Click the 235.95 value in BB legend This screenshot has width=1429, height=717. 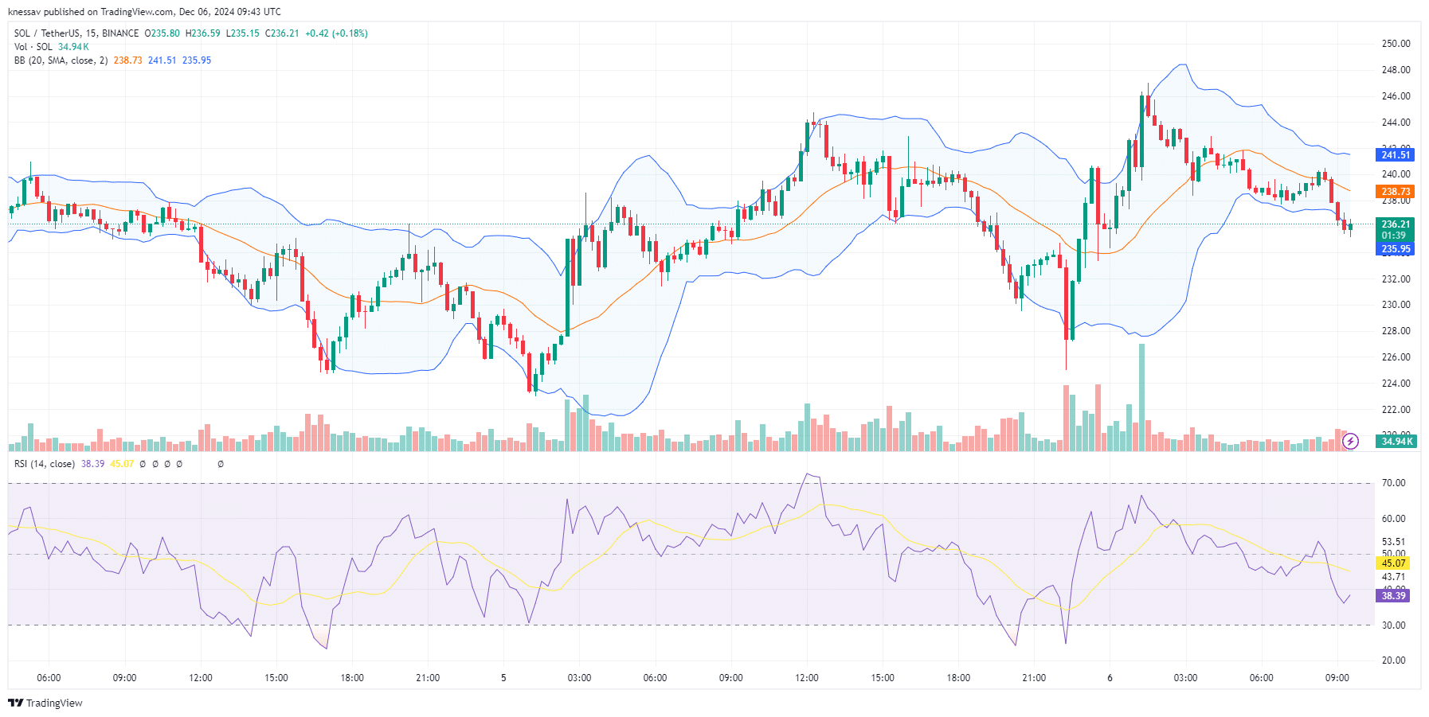point(197,60)
